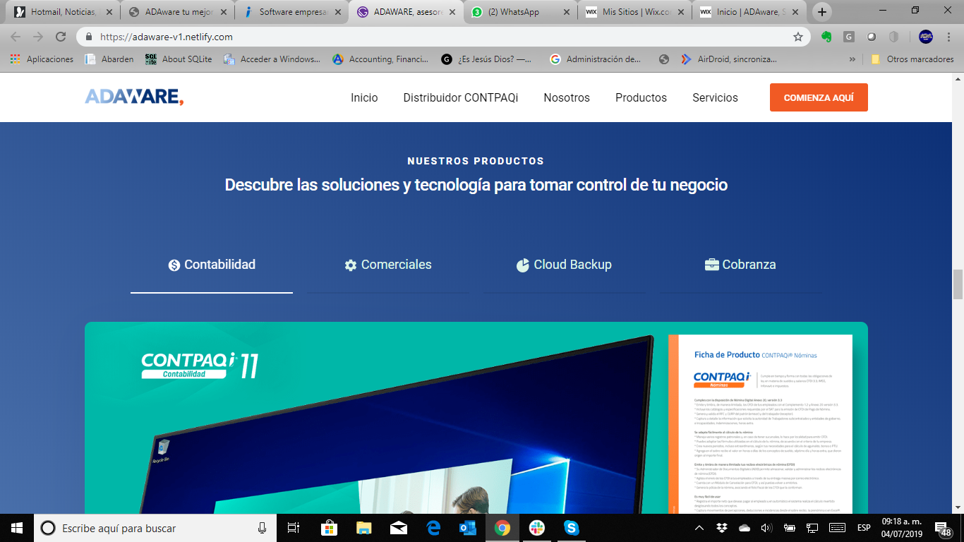The height and width of the screenshot is (542, 964).
Task: Click the Evernote elephant extension icon
Action: pos(826,37)
